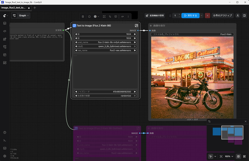Open minimap settings sliders icon
This screenshot has height=161, width=249.
[209, 121]
